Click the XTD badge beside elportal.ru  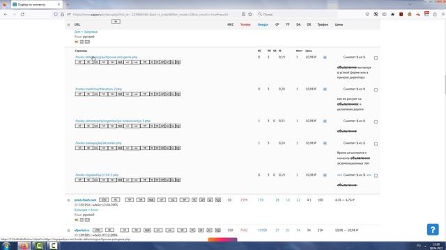[x=98, y=230]
